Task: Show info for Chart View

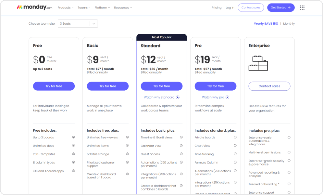Action: [x=235, y=146]
